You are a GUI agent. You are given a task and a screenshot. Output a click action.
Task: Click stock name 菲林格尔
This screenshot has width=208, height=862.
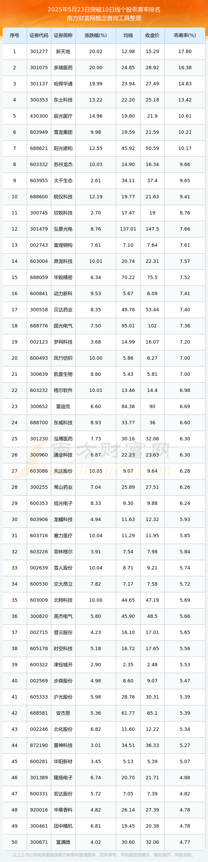tap(63, 552)
